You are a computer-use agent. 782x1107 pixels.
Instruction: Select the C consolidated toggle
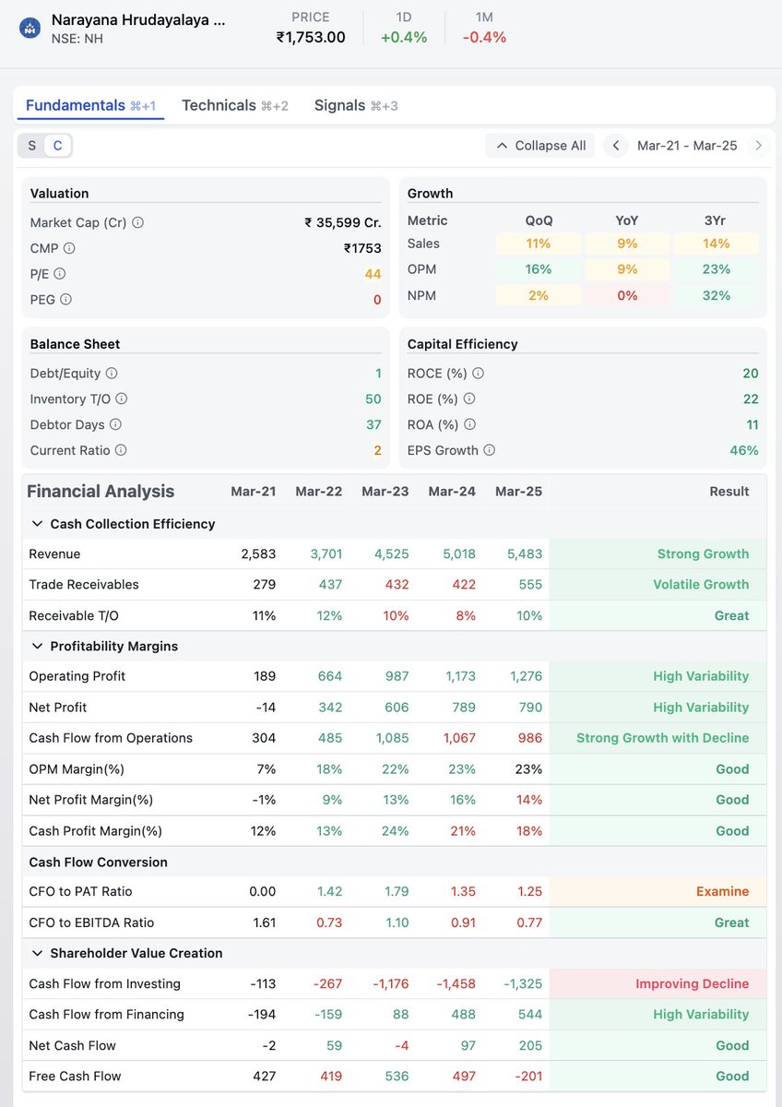point(57,146)
